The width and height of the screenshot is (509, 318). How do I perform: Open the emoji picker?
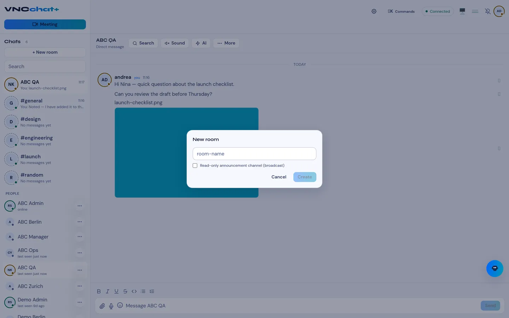[x=120, y=305]
